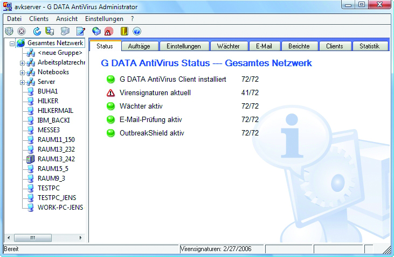Expand the Notebooks group
The height and width of the screenshot is (257, 394).
[x=22, y=72]
